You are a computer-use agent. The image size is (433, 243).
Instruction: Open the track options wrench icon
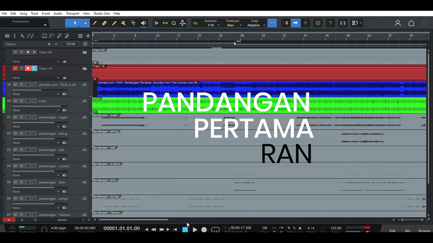coord(22,36)
